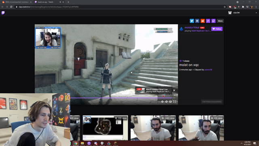Image resolution: width=259 pixels, height=146 pixels.
Task: Open the 235 views clip thumbnail
Action: pos(201,128)
